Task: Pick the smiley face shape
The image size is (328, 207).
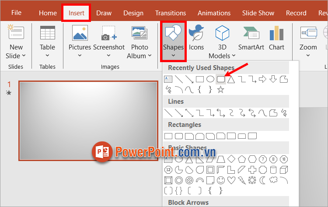Action: point(221,180)
